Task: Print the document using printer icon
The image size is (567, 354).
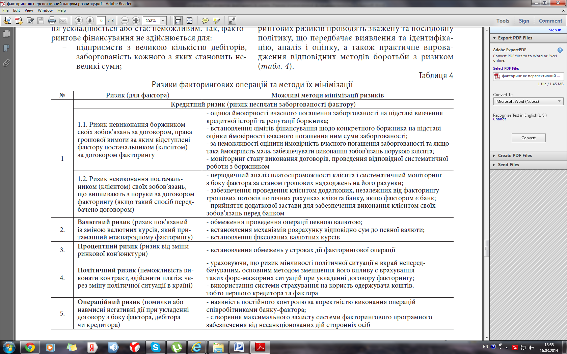Action: pos(52,21)
